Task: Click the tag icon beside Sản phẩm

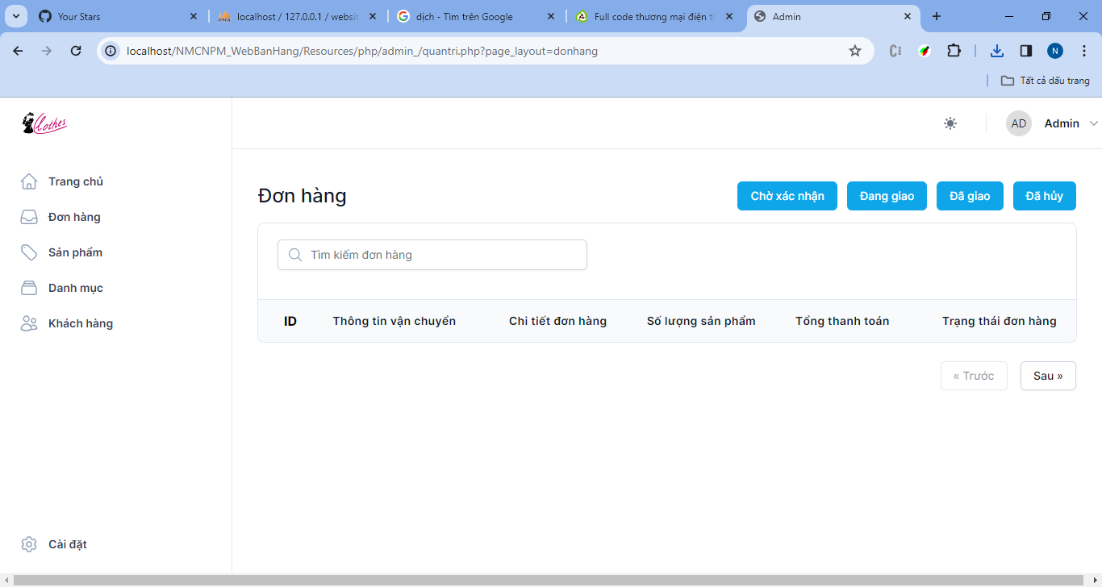Action: pos(29,252)
